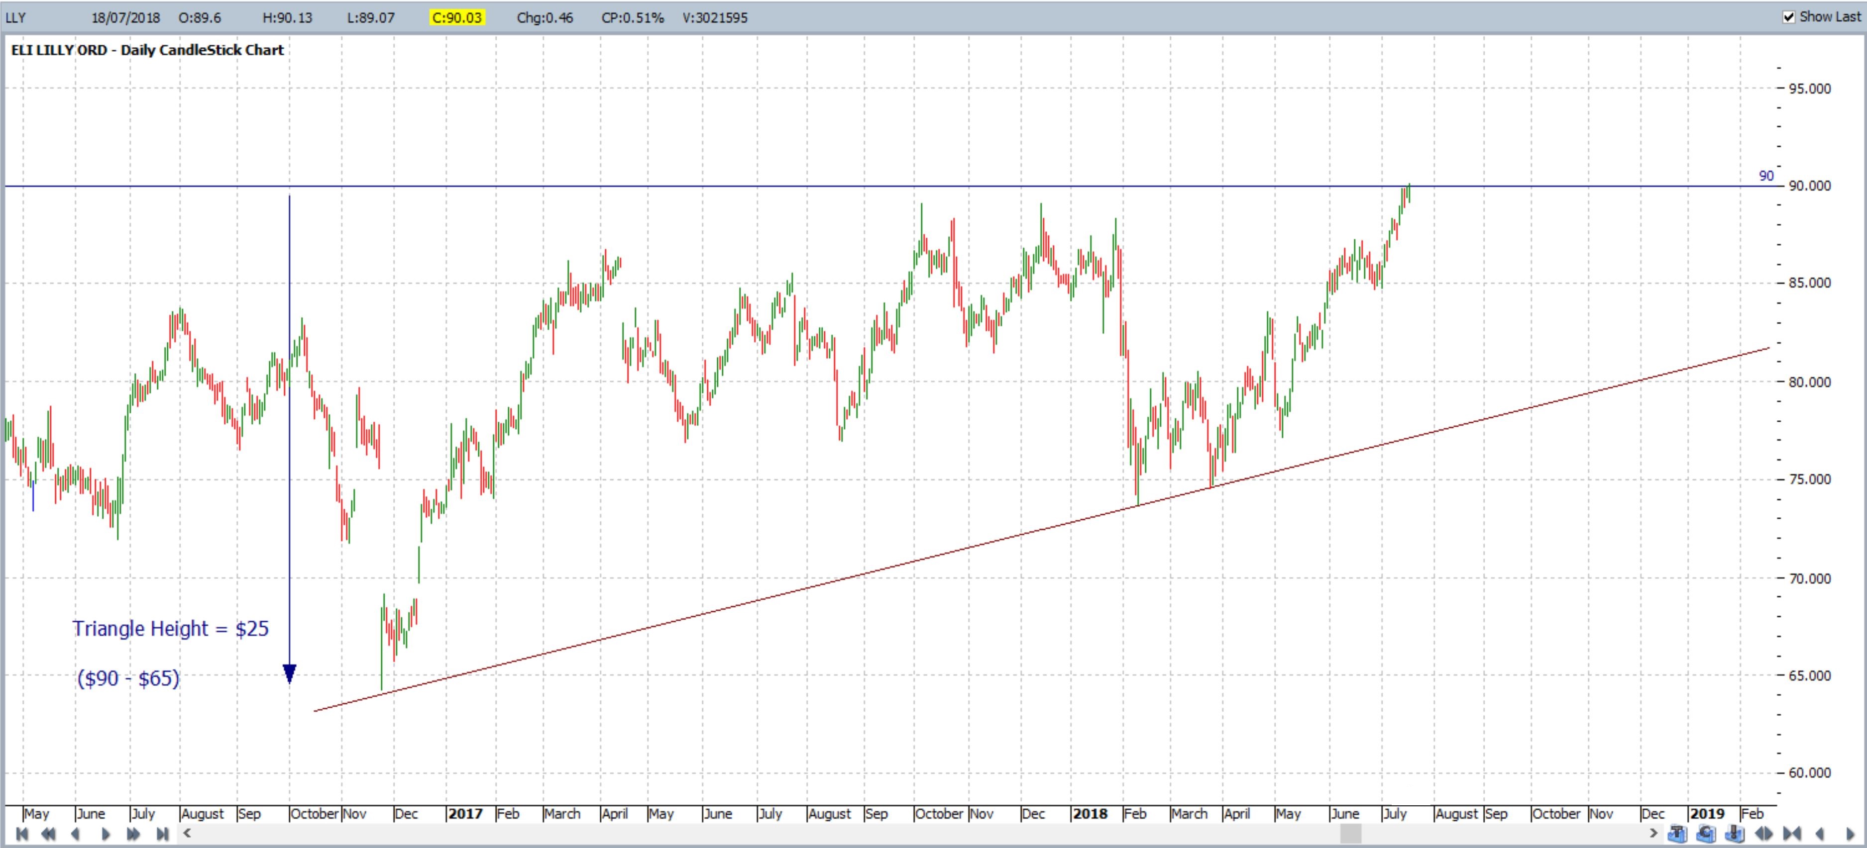Click the highlighted close value C:90.03

456,17
